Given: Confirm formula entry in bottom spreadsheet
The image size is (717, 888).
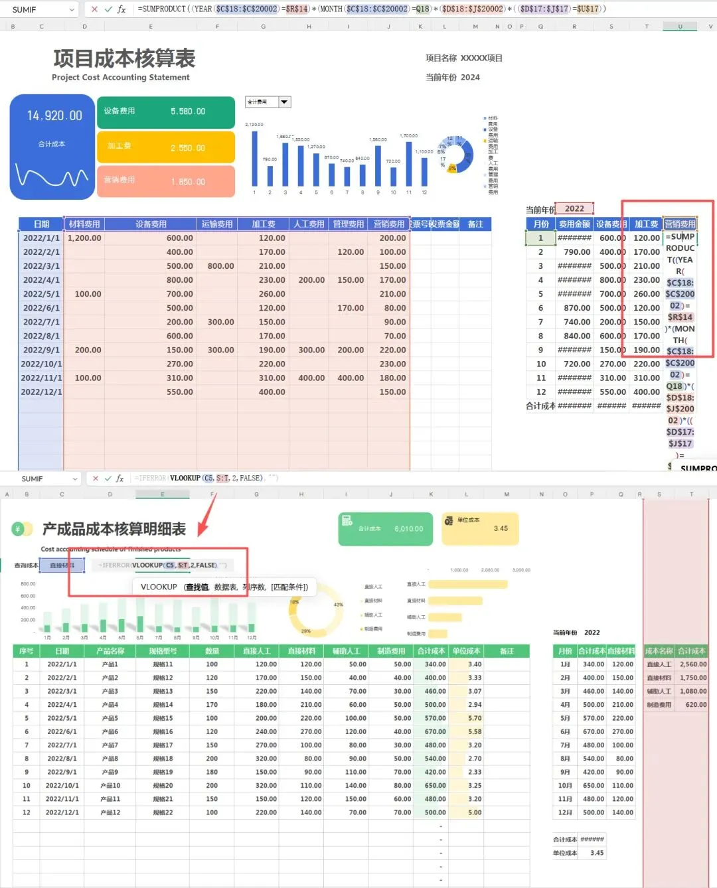Looking at the screenshot, I should click(x=108, y=478).
